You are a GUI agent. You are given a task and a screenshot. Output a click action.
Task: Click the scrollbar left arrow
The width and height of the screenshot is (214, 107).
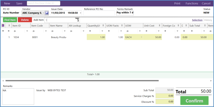pyautogui.click(x=3, y=81)
